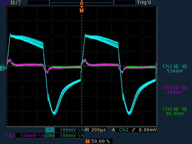Click the 執行 run status indicator

point(16,2)
